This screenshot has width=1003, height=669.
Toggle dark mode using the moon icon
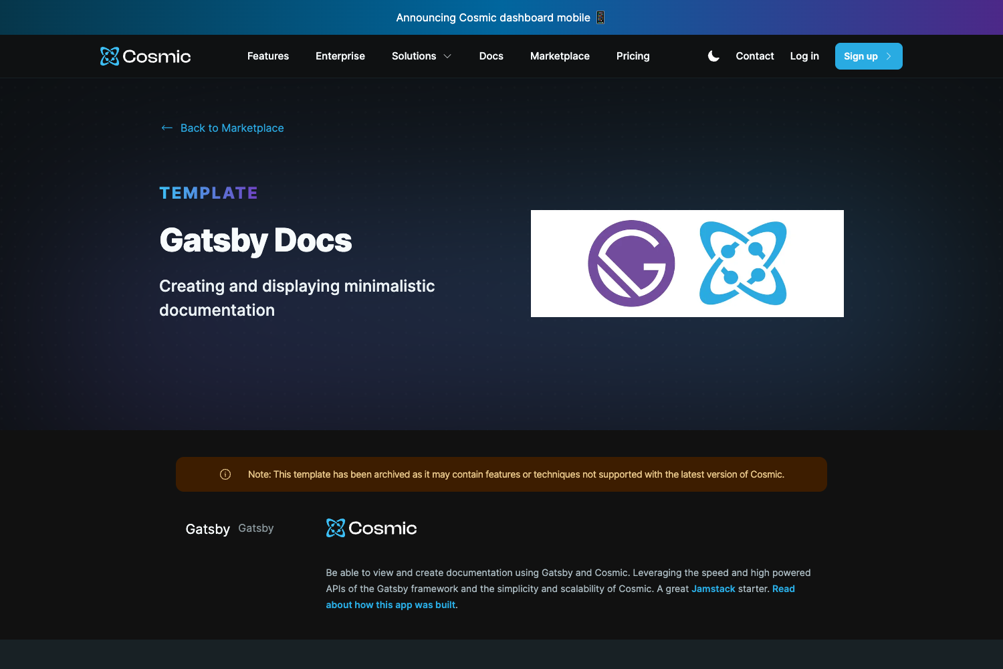[713, 56]
